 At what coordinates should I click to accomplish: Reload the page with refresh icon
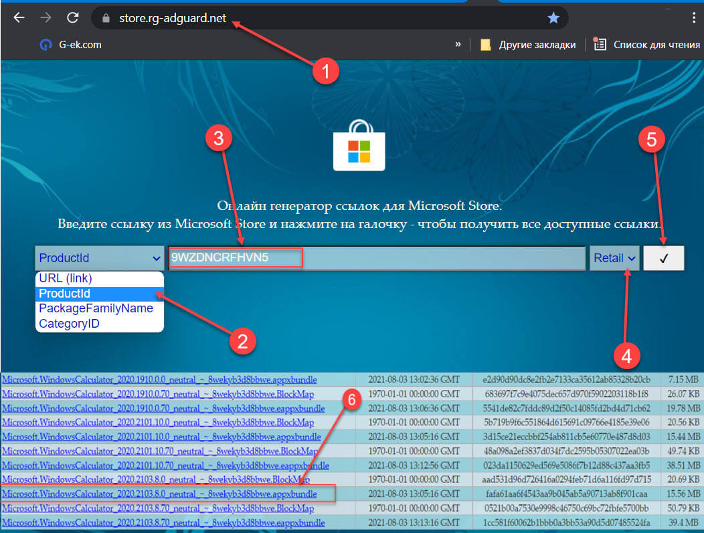(73, 18)
